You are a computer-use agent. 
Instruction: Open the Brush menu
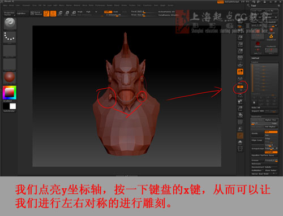[11, 5]
